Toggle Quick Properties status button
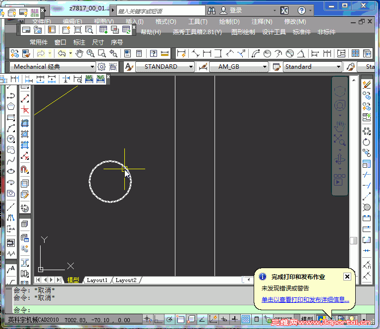380x329 pixels. (x=257, y=320)
